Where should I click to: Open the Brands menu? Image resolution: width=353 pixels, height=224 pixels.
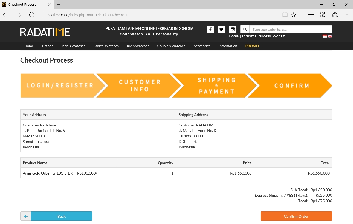[48, 46]
